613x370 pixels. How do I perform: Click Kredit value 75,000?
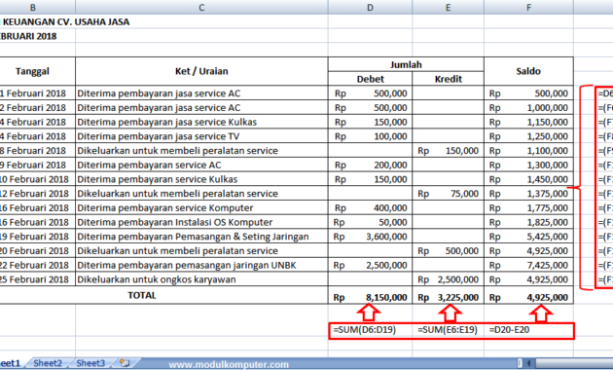pos(448,194)
